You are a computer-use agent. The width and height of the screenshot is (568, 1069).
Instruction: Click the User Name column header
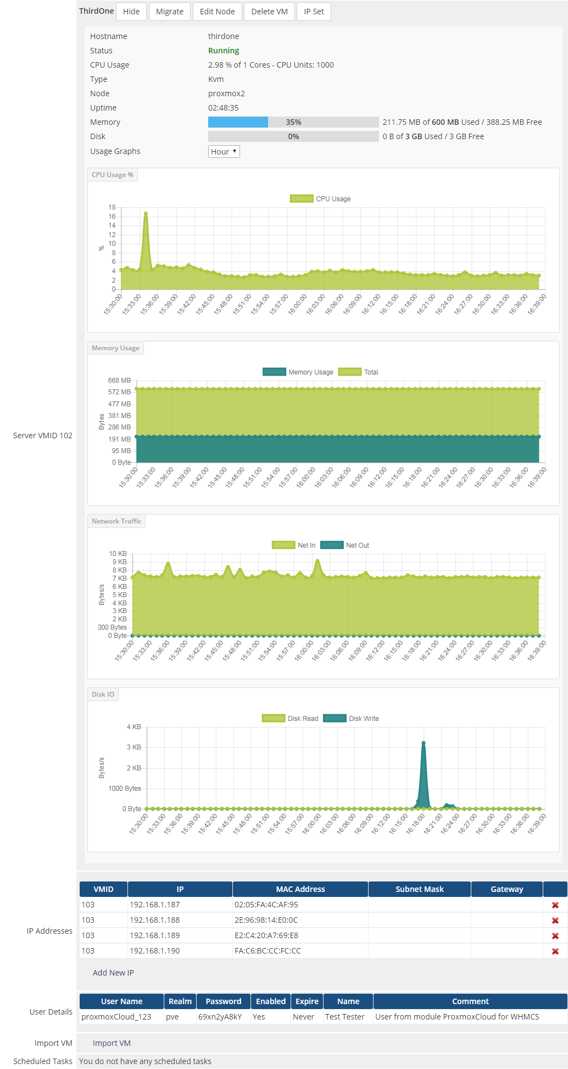pyautogui.click(x=121, y=1001)
